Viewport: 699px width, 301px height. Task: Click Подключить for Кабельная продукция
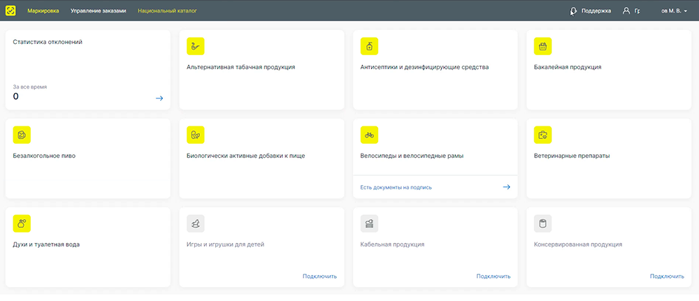click(493, 277)
